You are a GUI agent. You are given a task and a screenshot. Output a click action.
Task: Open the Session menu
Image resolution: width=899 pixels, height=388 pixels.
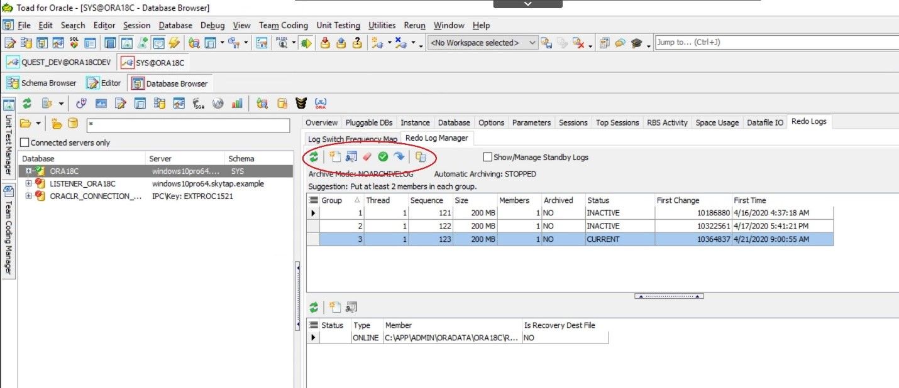tap(136, 25)
